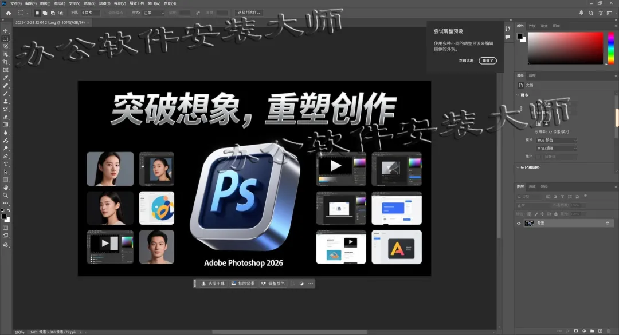Viewport: 619px width, 335px height.
Task: Click create new layer icon
Action: (x=600, y=331)
